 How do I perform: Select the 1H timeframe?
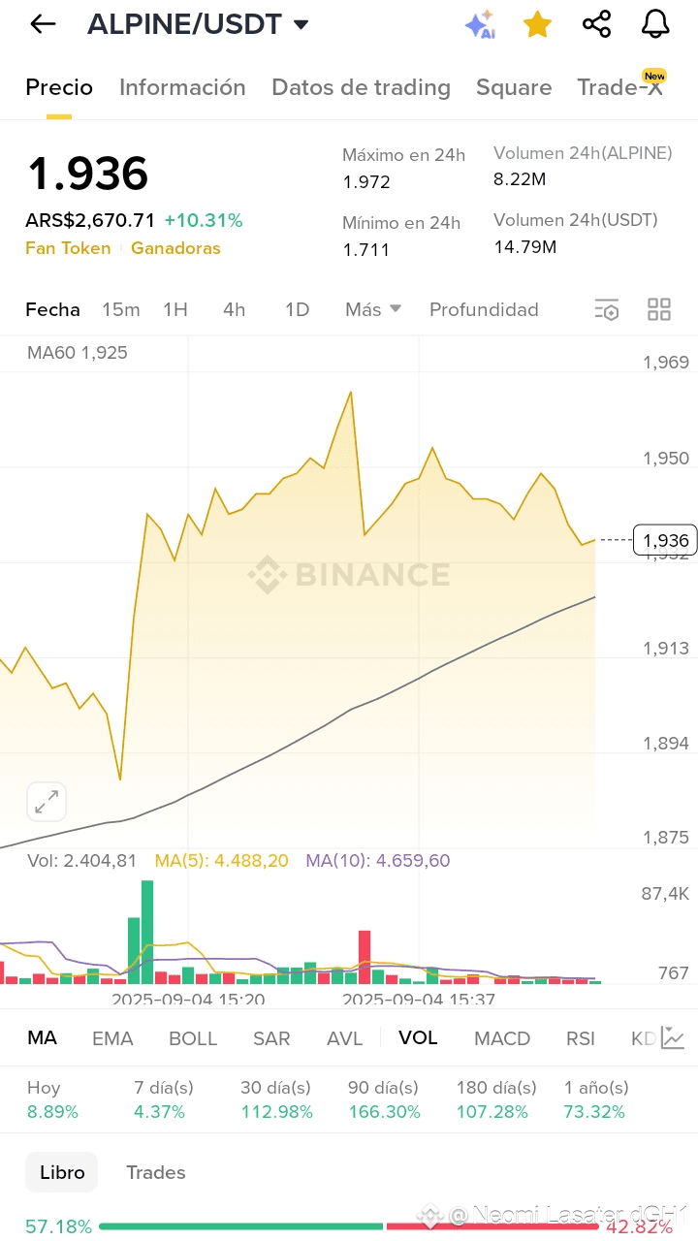tap(175, 309)
